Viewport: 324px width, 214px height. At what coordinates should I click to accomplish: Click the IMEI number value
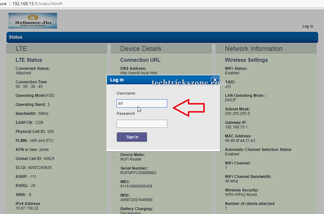[136, 186]
